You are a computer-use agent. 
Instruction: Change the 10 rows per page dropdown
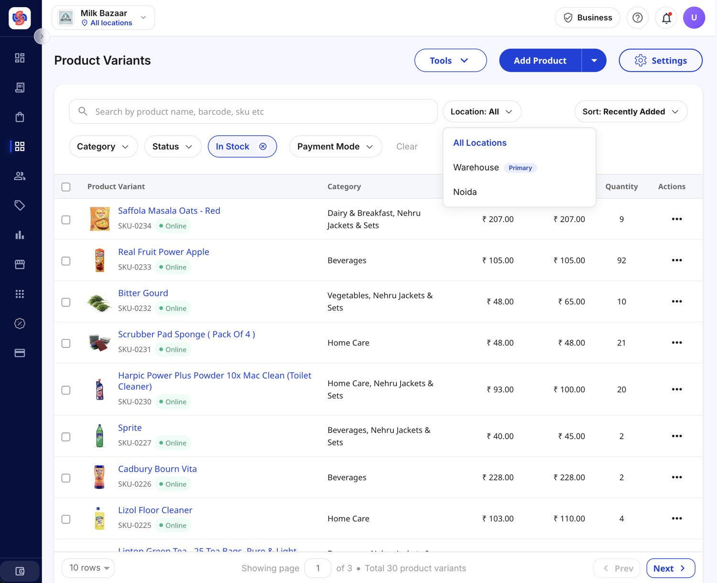(88, 568)
